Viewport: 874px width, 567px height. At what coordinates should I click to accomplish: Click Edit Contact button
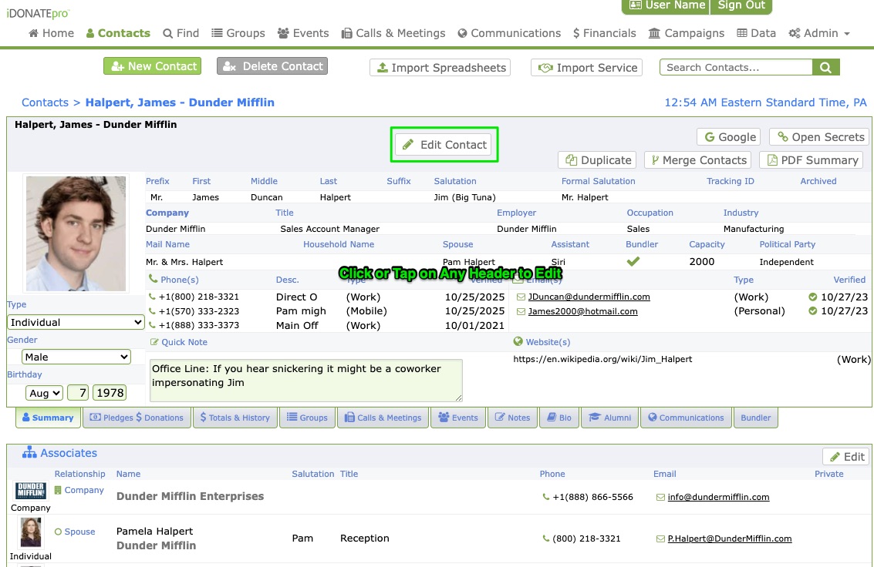(x=444, y=145)
